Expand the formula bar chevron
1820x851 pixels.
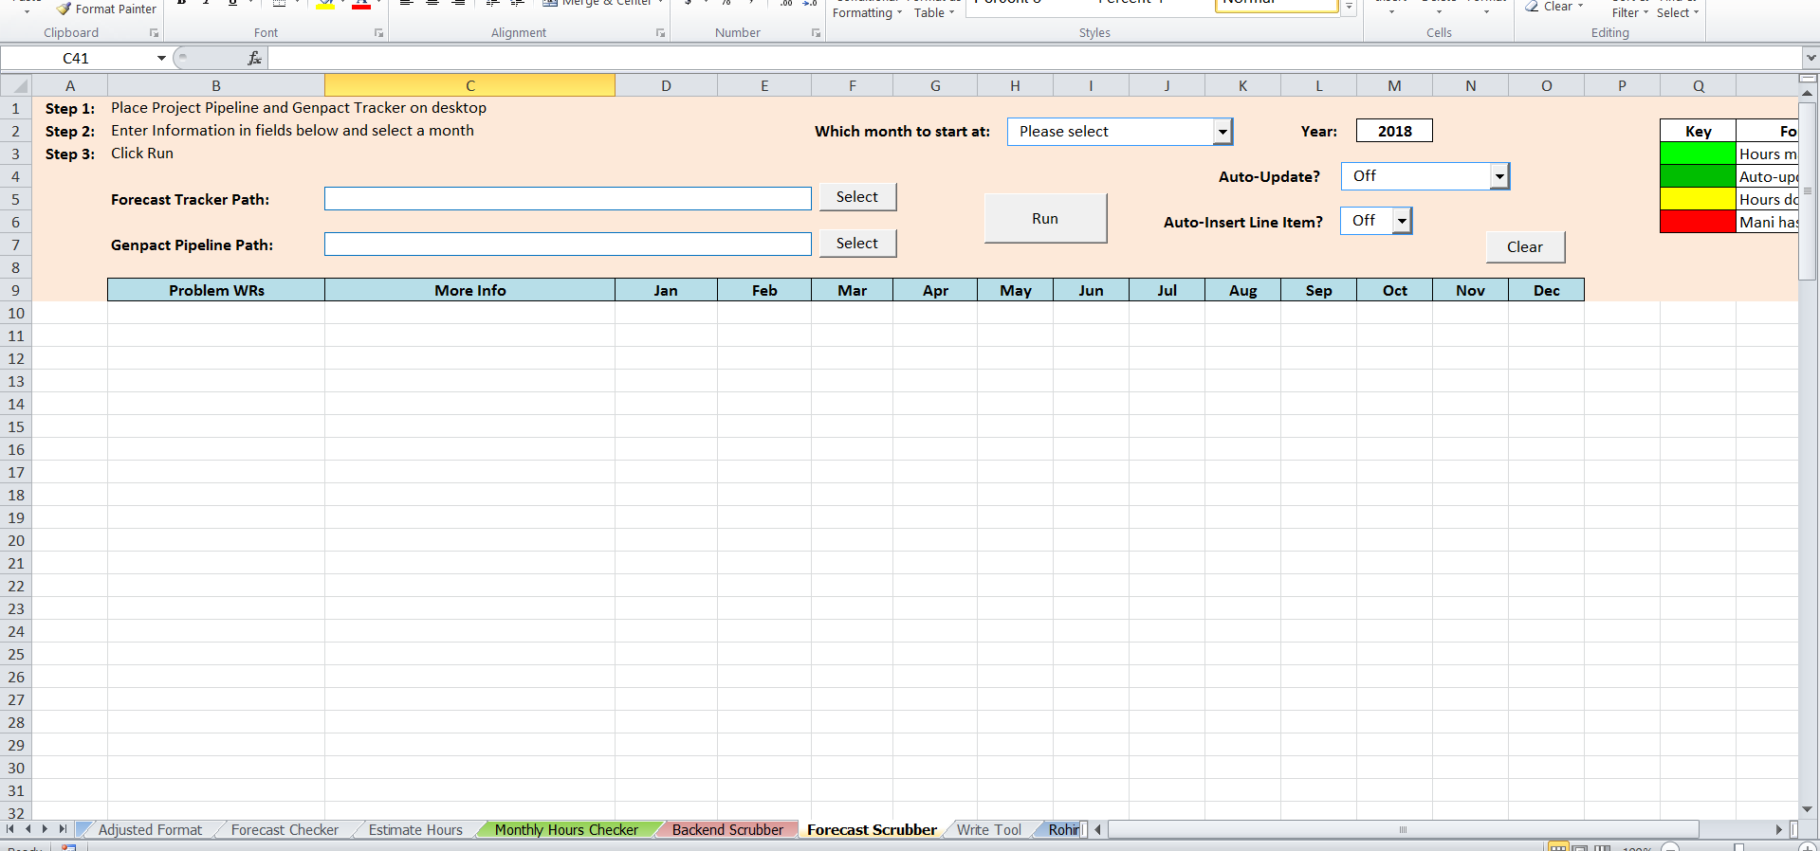pos(1811,58)
